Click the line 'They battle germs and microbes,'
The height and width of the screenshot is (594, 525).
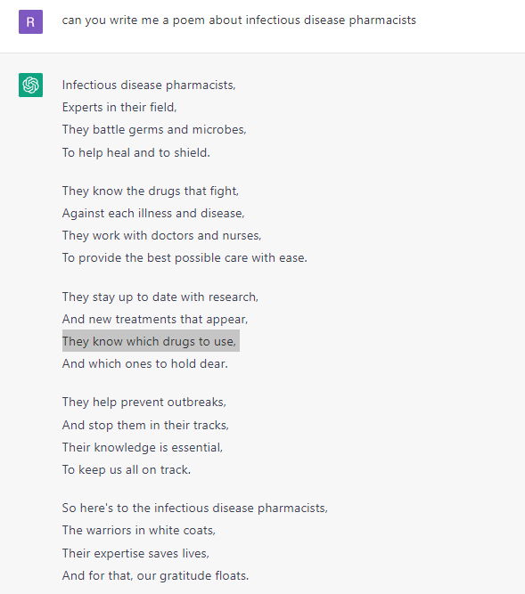coord(154,130)
